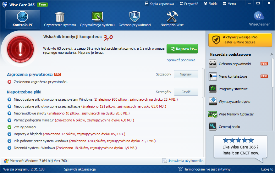Click the red alert icon beside Znaleziono zagrożenia
Viewport: 275px width, 173px height.
(9, 82)
